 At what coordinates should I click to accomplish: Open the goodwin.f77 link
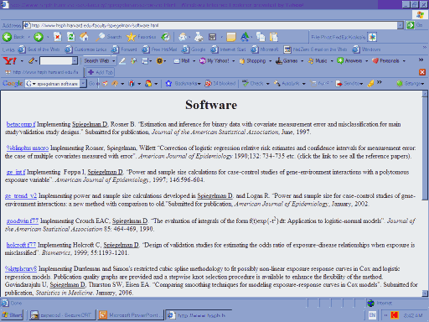23,221
